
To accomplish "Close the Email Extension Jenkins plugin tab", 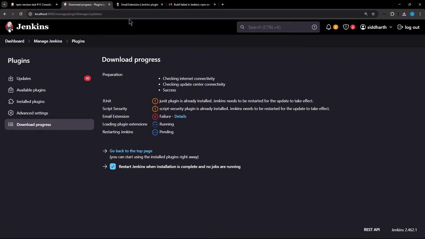I will click(162, 4).
